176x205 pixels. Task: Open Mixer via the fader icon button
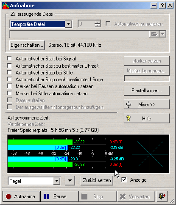click(x=147, y=105)
